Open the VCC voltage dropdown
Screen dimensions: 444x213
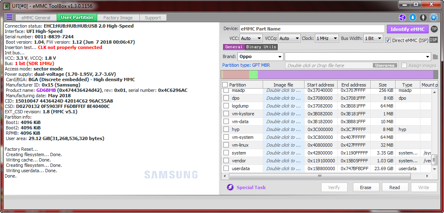[252, 38]
